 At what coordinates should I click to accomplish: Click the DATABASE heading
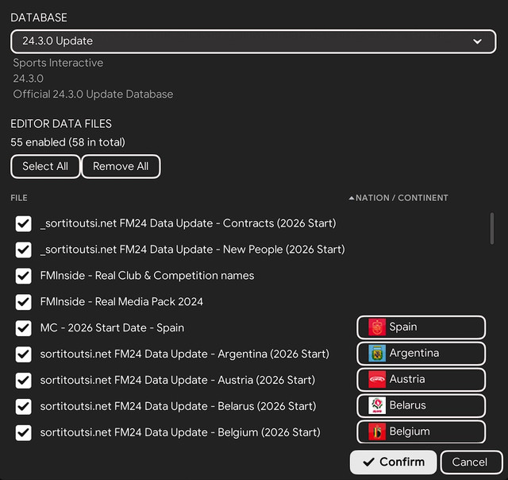(x=39, y=17)
